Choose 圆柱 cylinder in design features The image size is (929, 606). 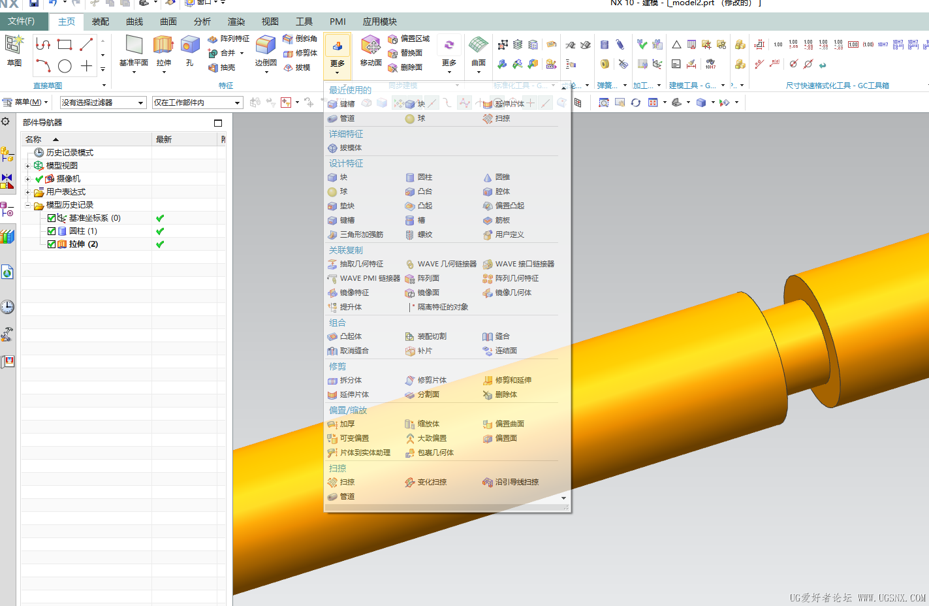pyautogui.click(x=419, y=177)
